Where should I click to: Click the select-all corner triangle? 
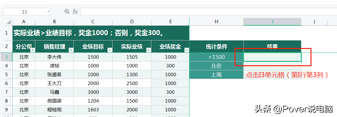9,22
